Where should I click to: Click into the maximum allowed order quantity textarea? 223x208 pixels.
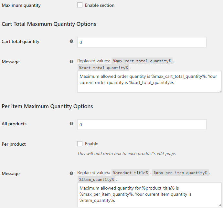[x=149, y=82]
